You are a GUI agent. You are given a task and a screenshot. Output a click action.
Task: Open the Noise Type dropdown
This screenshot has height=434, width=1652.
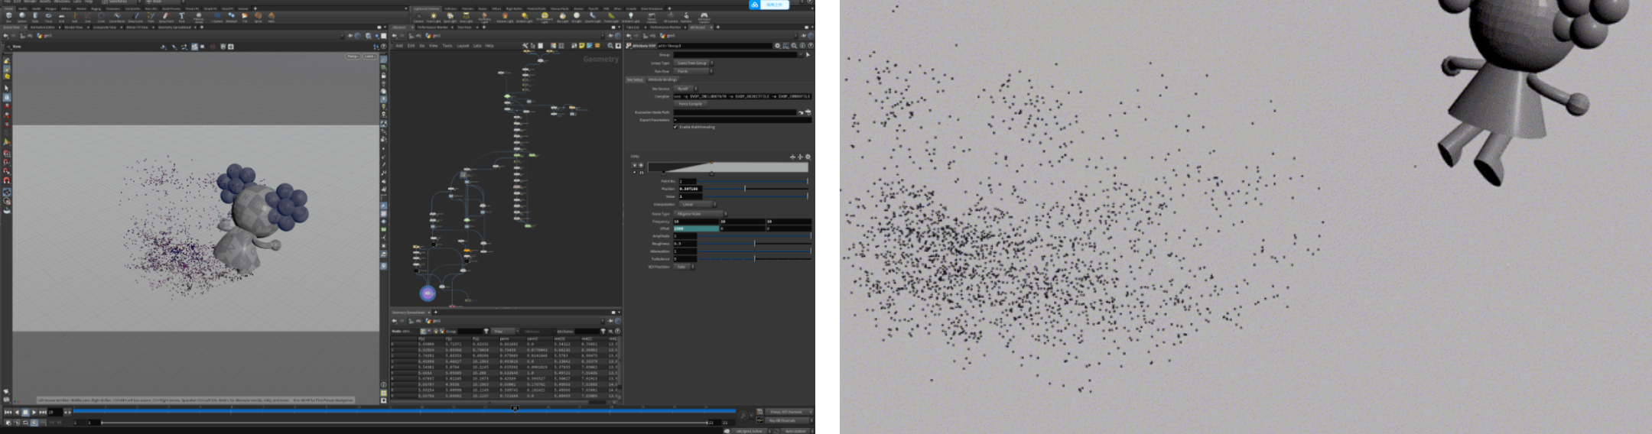pyautogui.click(x=700, y=214)
